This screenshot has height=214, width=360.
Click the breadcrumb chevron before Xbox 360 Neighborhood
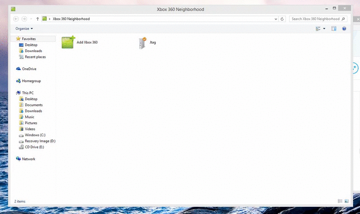click(x=49, y=19)
